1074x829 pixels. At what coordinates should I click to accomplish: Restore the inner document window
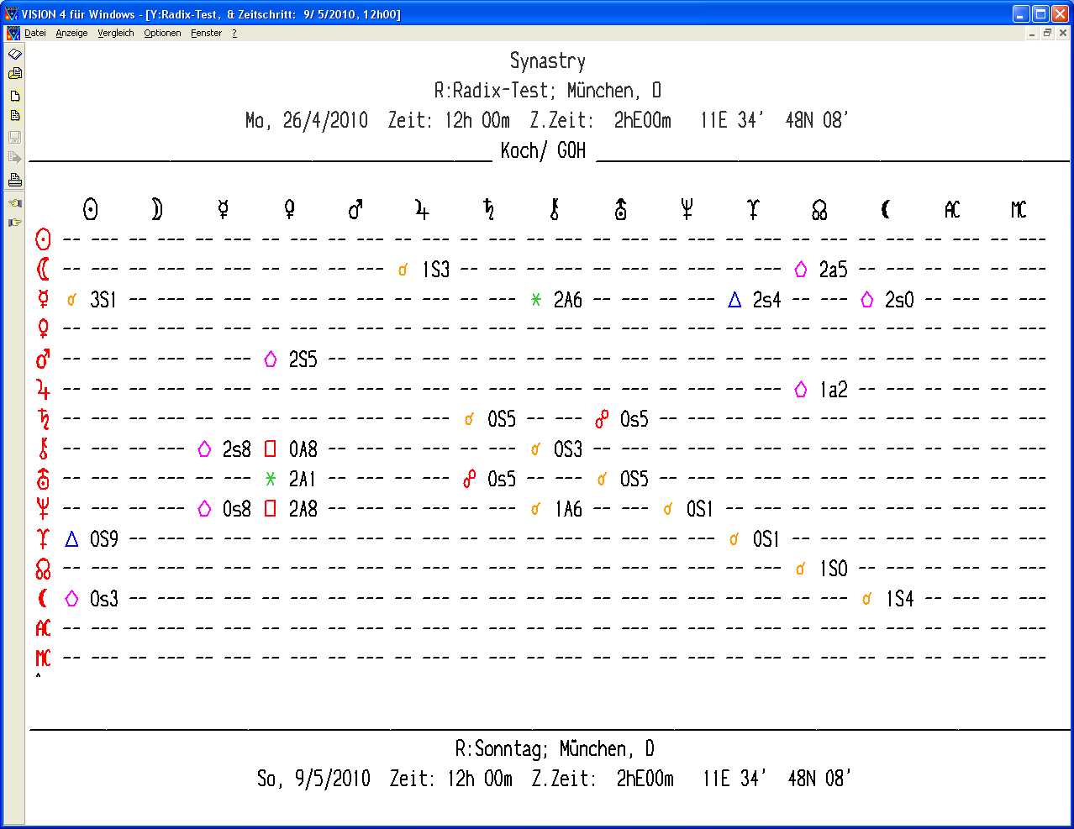(1047, 34)
